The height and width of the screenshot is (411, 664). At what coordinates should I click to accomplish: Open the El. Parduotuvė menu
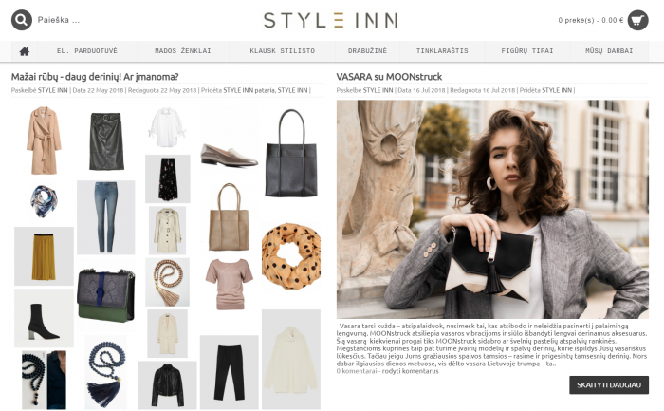tap(87, 51)
